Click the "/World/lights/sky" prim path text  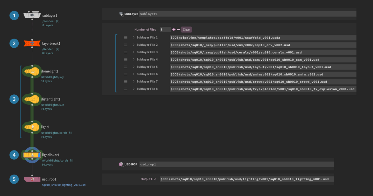click(52, 77)
